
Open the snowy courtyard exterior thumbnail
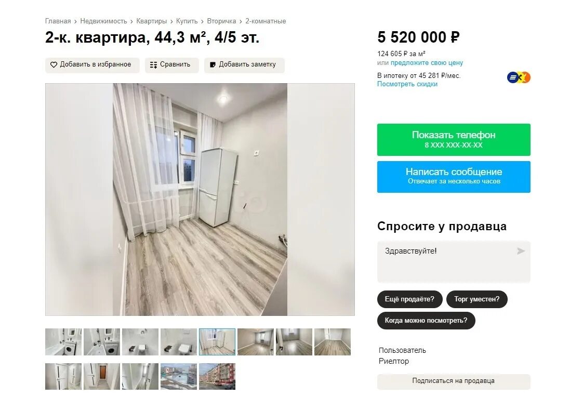179,377
